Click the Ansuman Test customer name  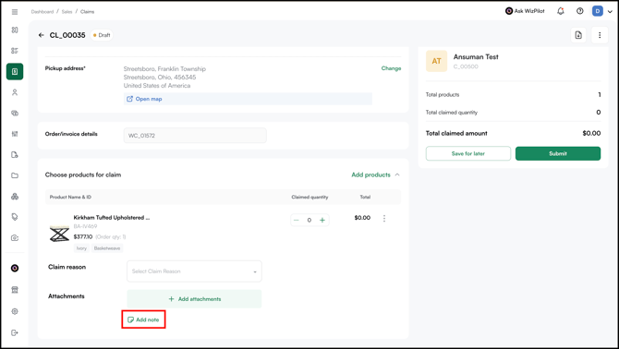click(476, 57)
